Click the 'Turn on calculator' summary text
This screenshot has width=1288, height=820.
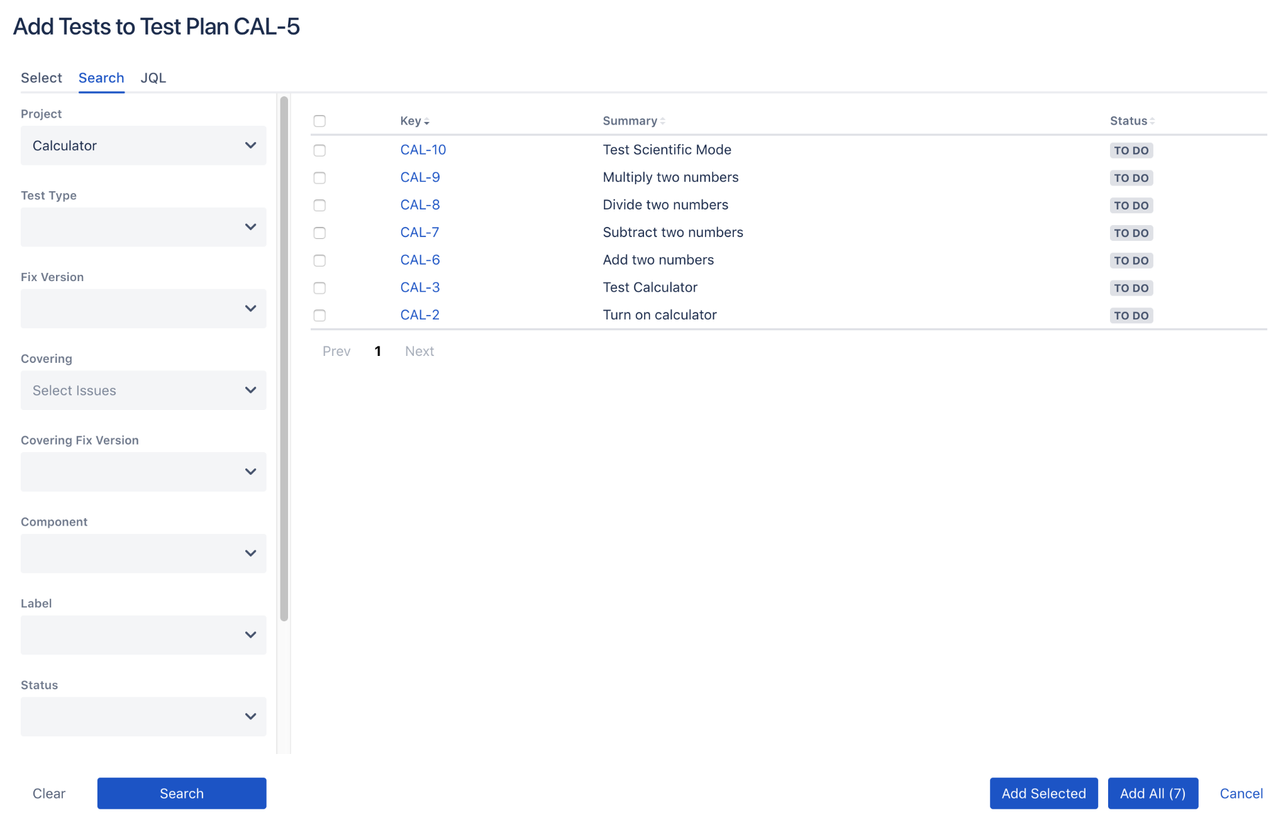point(660,315)
